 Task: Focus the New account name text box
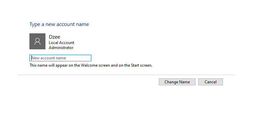click(60, 58)
